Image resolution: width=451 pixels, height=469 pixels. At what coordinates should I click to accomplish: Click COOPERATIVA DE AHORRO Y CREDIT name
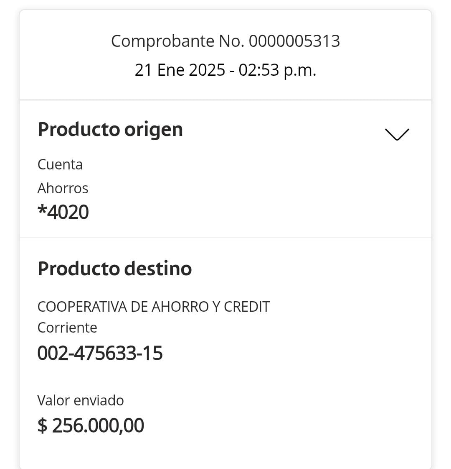click(x=154, y=307)
